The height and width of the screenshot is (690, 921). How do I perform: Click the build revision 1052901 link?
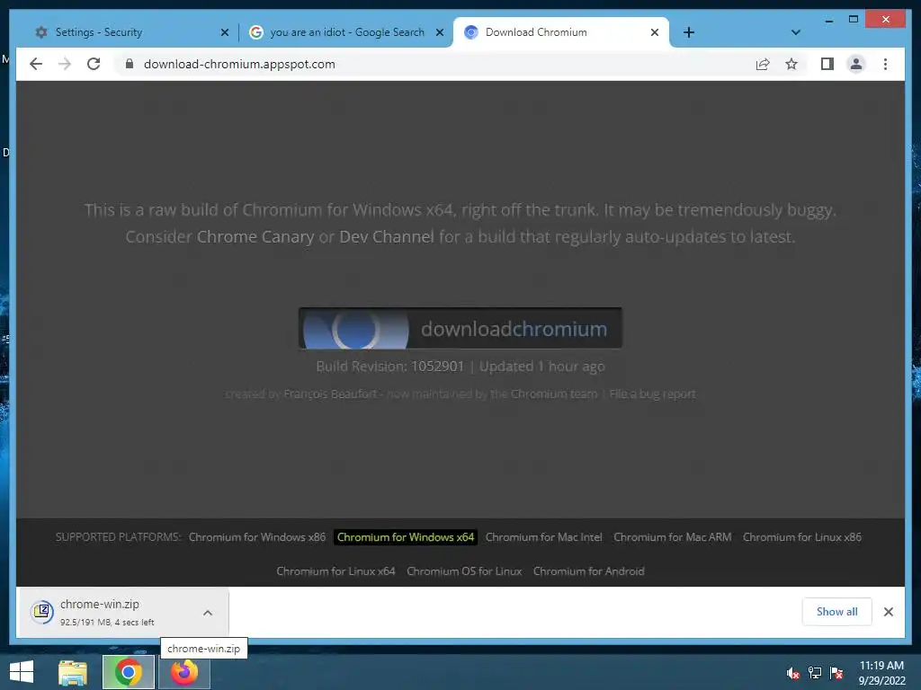coord(438,367)
